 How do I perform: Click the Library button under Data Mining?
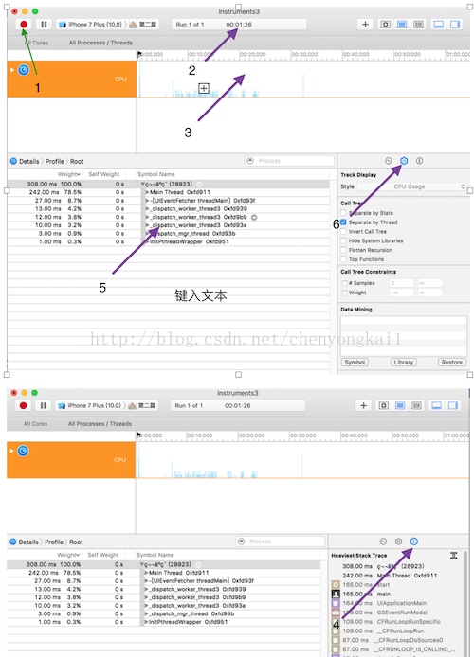404,362
